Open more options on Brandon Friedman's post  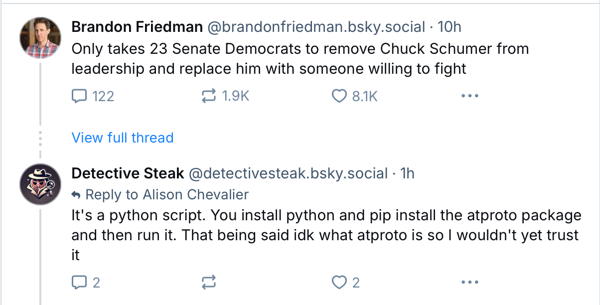(469, 96)
